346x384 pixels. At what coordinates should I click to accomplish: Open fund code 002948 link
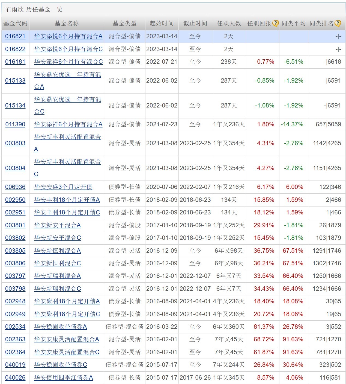point(15,301)
